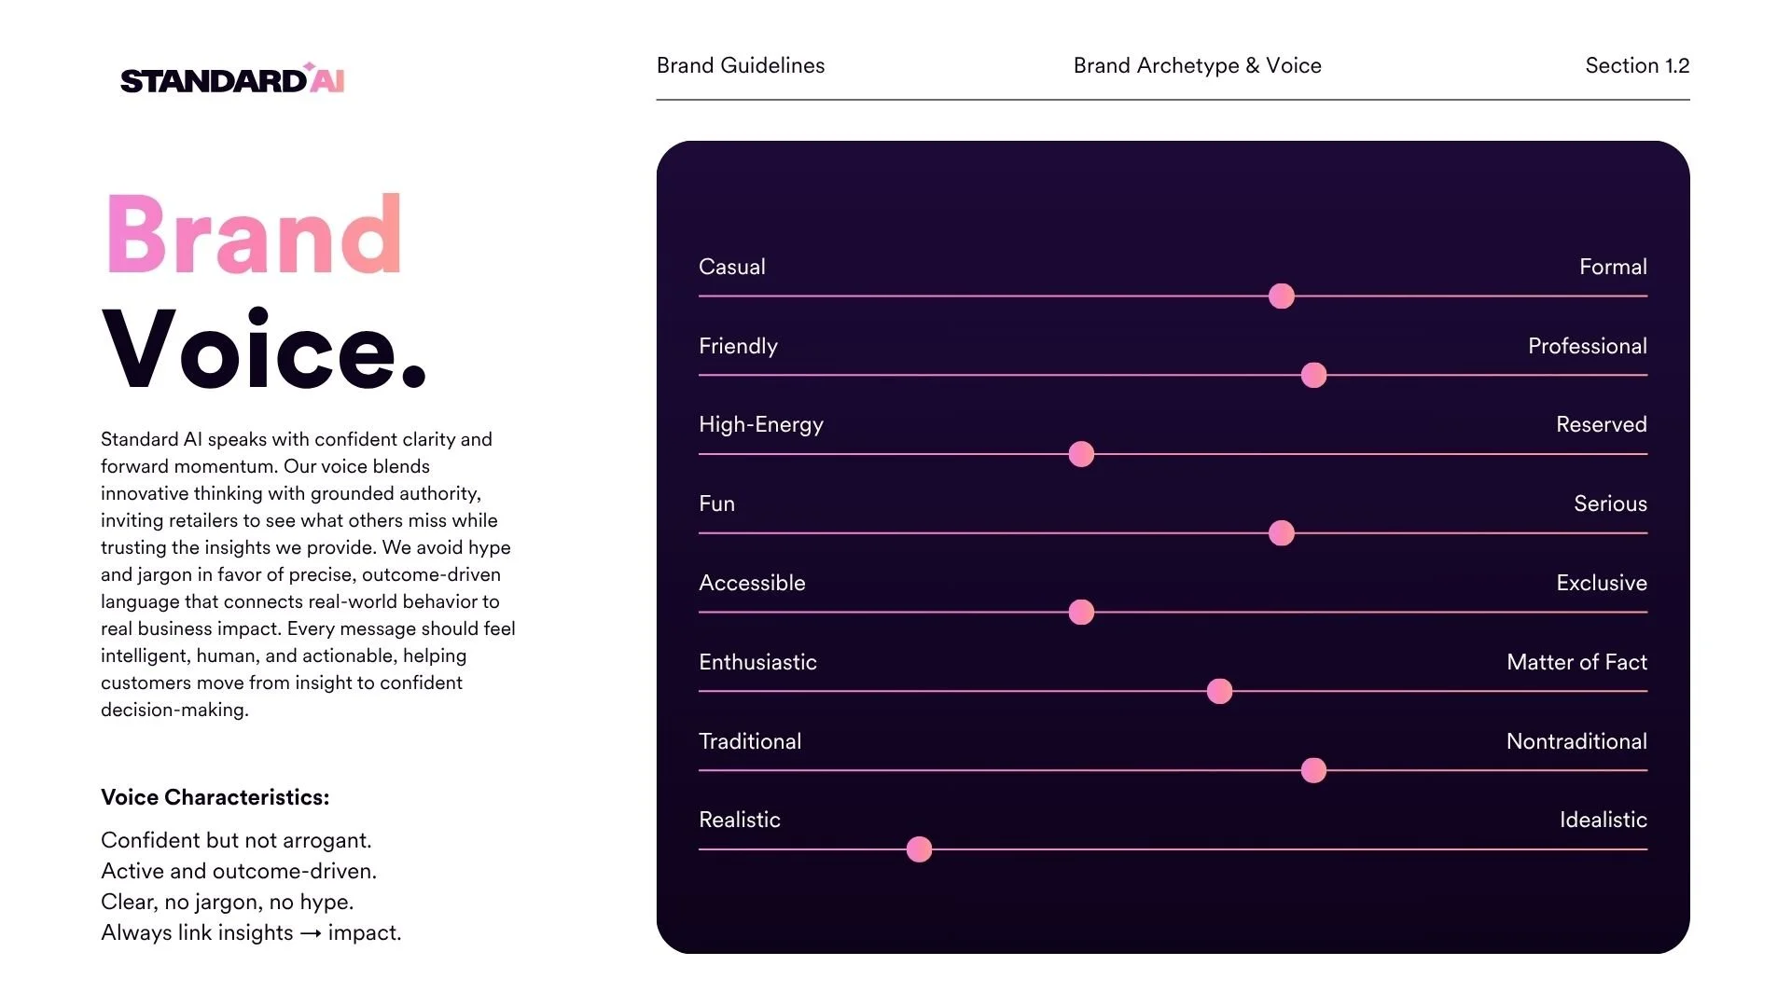The height and width of the screenshot is (1007, 1791).
Task: Click the Brand Archetype & Voice header
Action: pos(1197,65)
